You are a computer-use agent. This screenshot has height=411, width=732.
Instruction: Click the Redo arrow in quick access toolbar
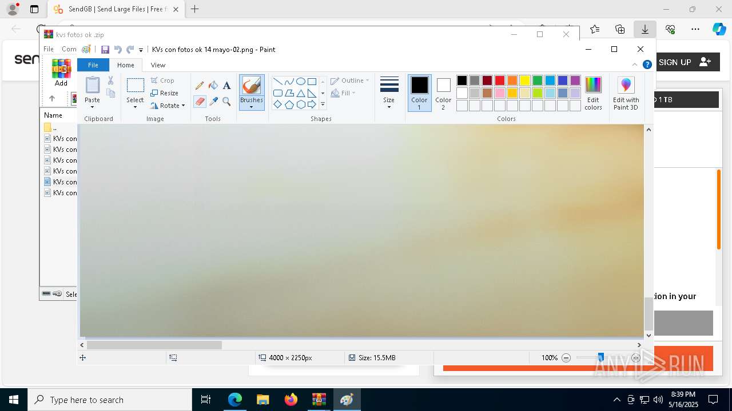pos(130,50)
